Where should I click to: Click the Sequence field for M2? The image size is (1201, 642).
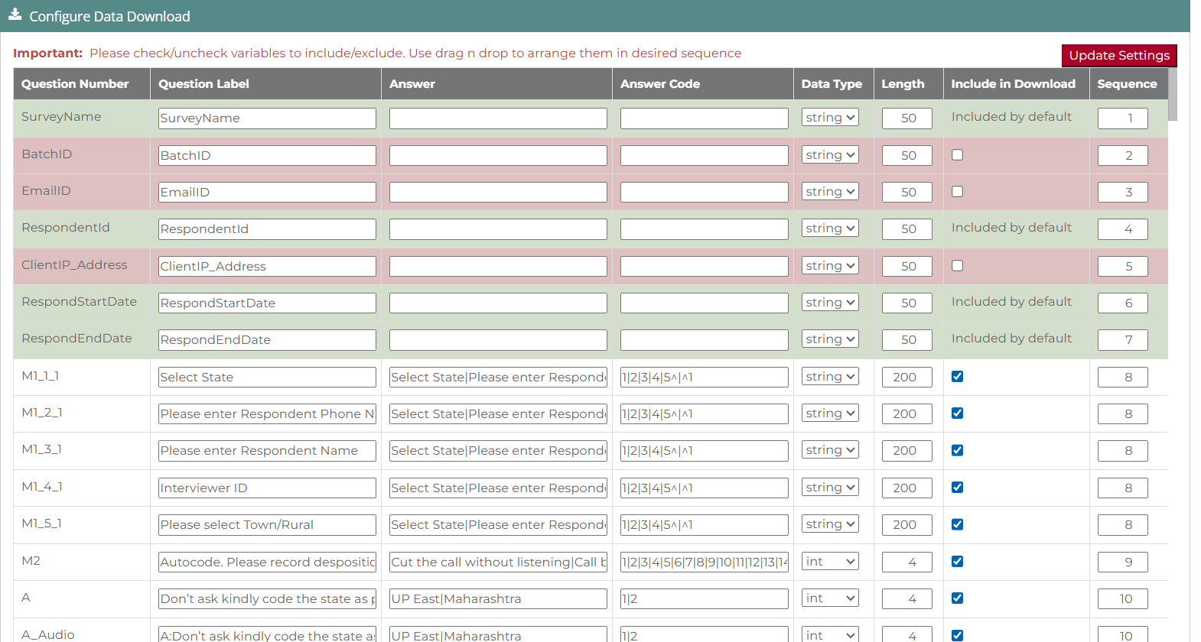[x=1123, y=562]
